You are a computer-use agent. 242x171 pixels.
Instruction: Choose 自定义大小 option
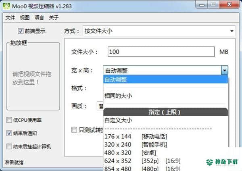click(x=165, y=120)
